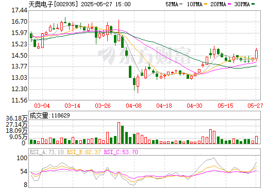268x188 pixels.
Task: Click the 10PMA legend label
Action: click(x=195, y=4)
